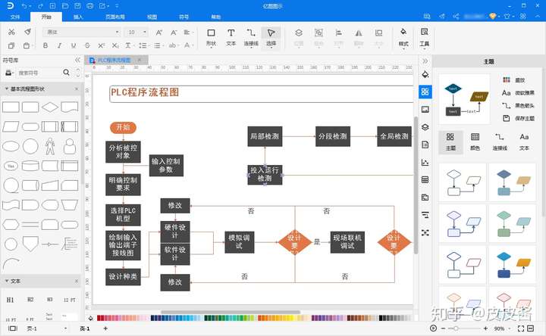
Task: Open the Chart sidebar icon
Action: tap(425, 162)
